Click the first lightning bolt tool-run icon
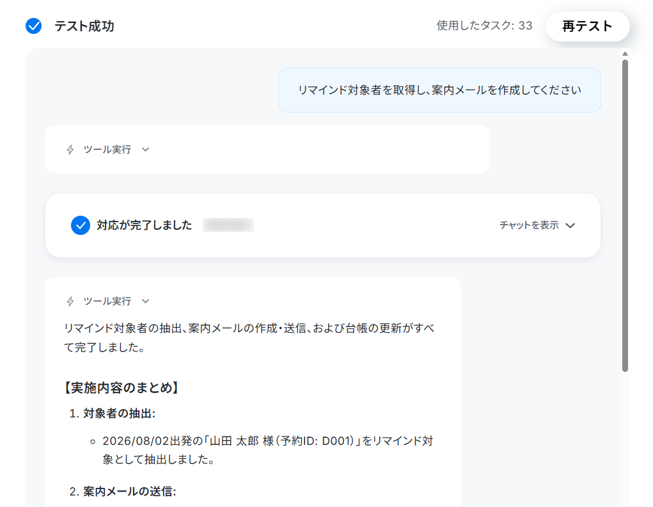Image resolution: width=653 pixels, height=507 pixels. (x=70, y=150)
